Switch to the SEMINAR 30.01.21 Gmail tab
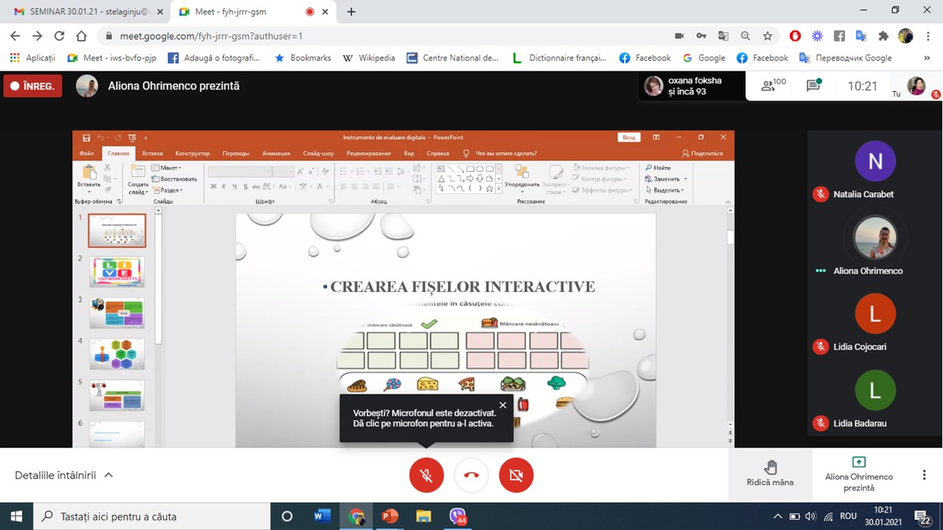The image size is (943, 530). pyautogui.click(x=85, y=12)
